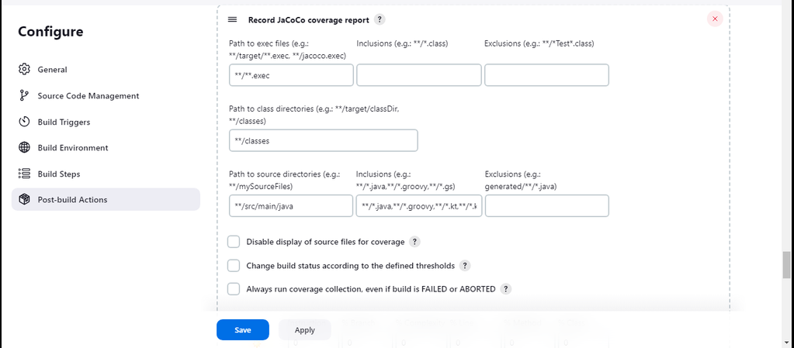Click the Path to exec files field
This screenshot has height=348, width=794.
pyautogui.click(x=291, y=75)
